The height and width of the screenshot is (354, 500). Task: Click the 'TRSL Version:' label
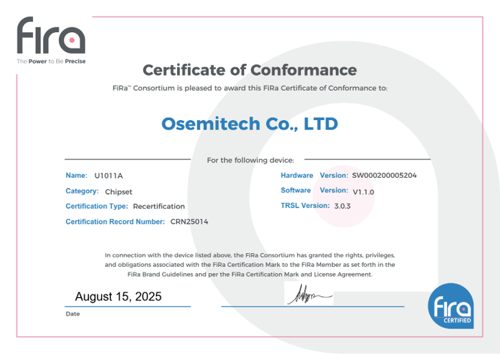click(305, 206)
